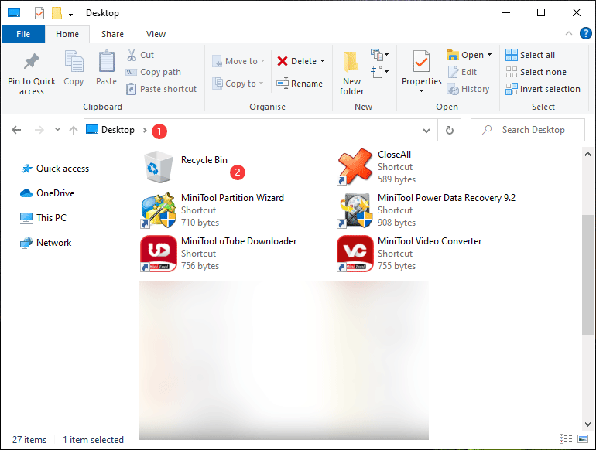Open OneDrive in navigation pane
Image resolution: width=596 pixels, height=450 pixels.
47,193
